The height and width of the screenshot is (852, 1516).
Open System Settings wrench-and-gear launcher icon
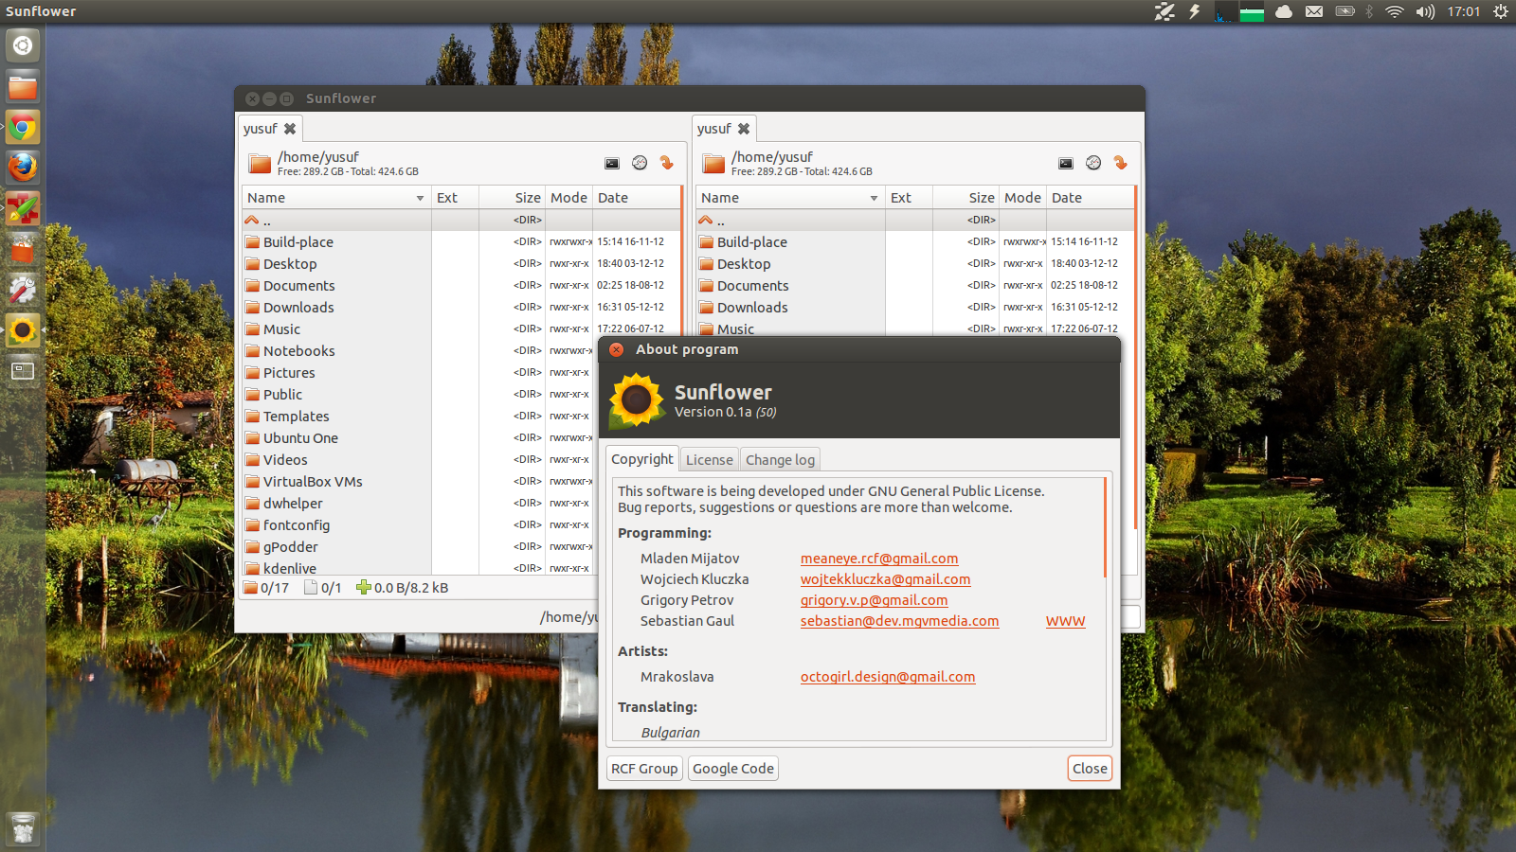pyautogui.click(x=23, y=290)
